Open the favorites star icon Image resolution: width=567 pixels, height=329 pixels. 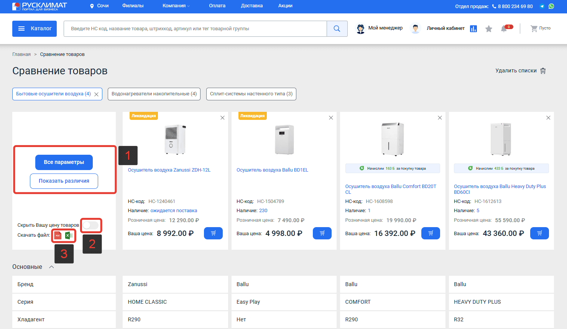tap(488, 29)
